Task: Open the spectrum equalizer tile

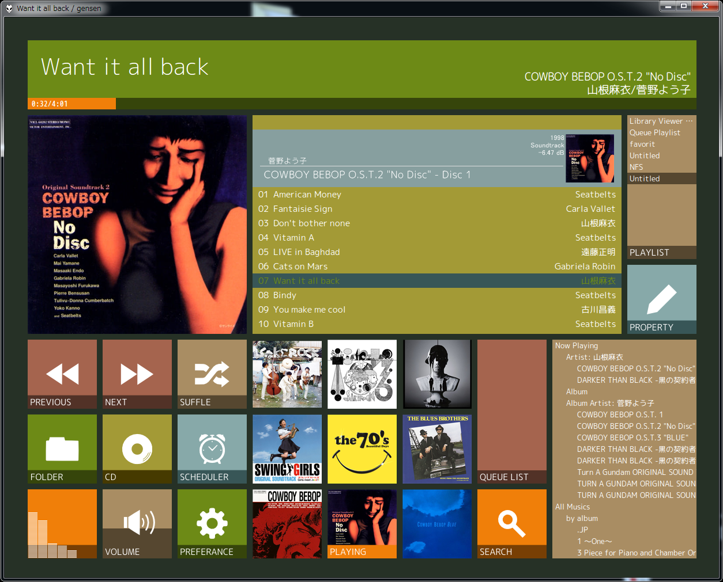Action: click(x=62, y=524)
